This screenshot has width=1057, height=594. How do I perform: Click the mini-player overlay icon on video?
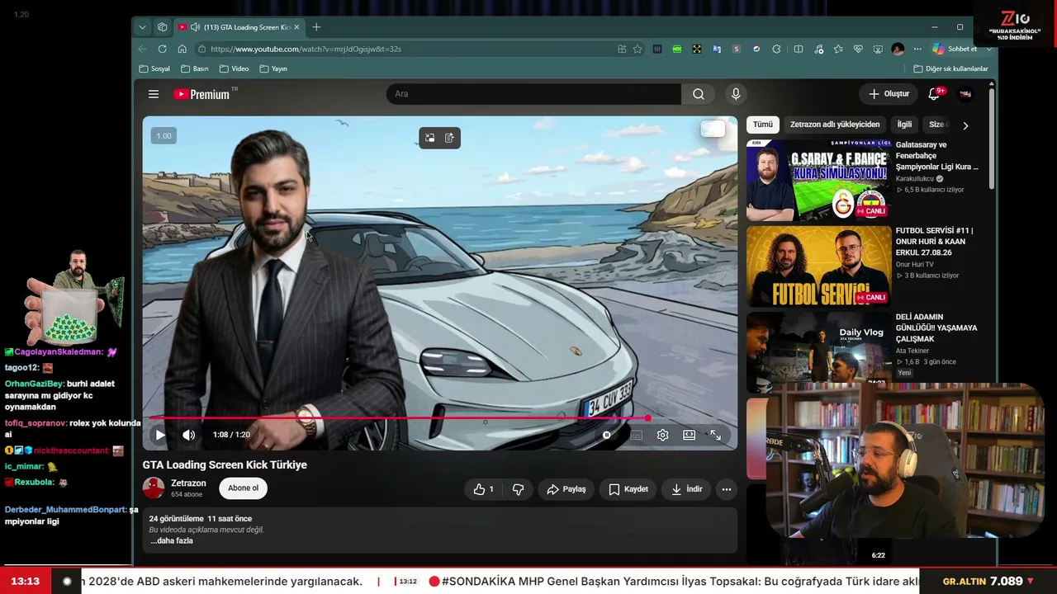[x=429, y=138]
